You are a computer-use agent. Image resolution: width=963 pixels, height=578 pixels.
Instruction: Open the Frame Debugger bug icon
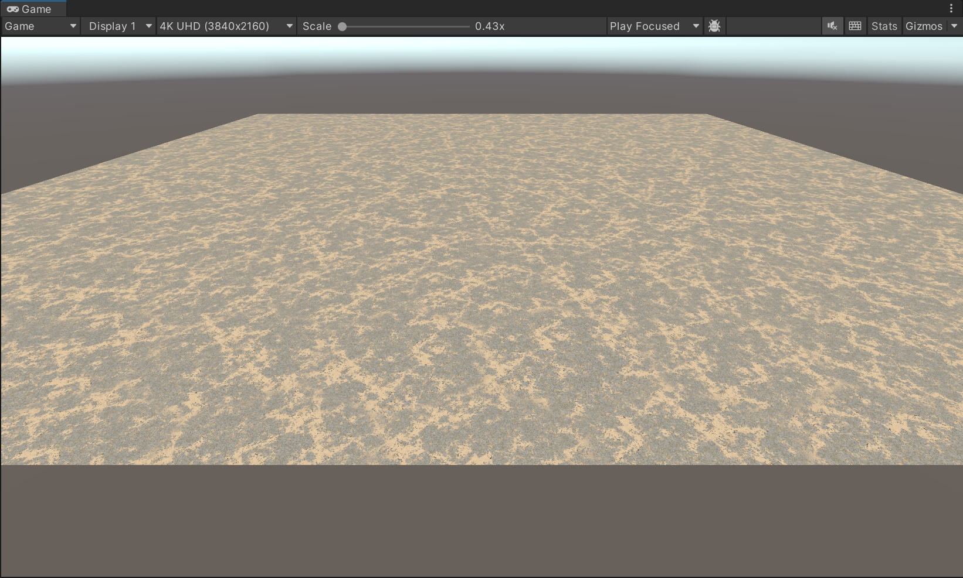[714, 26]
